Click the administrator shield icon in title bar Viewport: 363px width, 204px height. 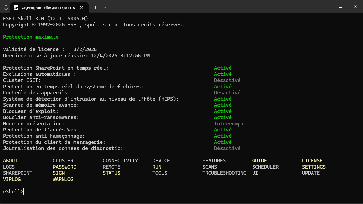[x=6, y=7]
